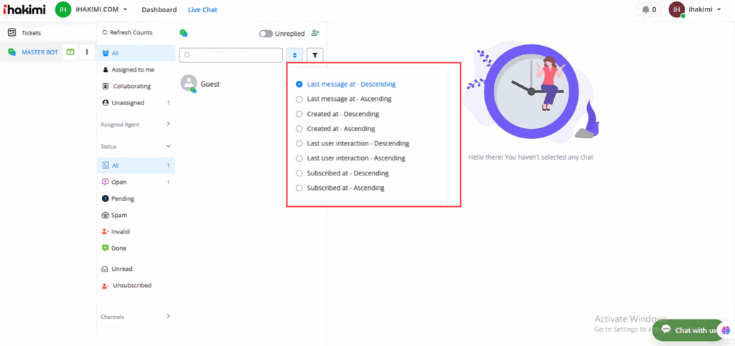The image size is (735, 346).
Task: Select Subscribed at - Descending radio button
Action: 299,173
